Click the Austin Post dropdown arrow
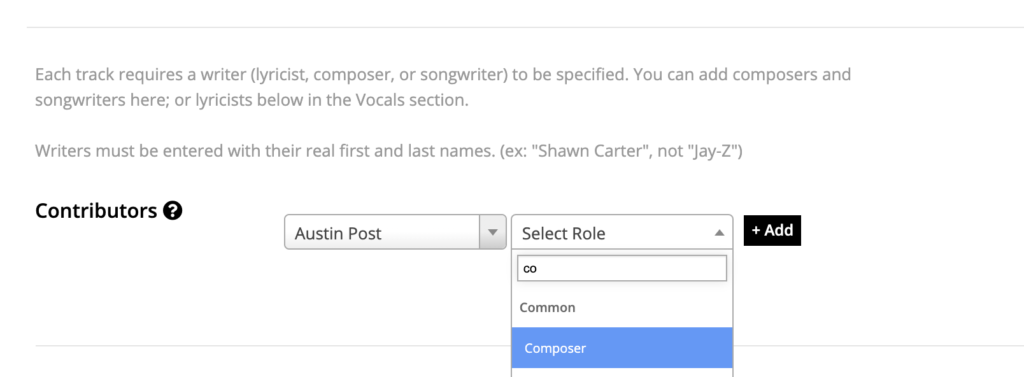Image resolution: width=1024 pixels, height=377 pixels. [493, 232]
